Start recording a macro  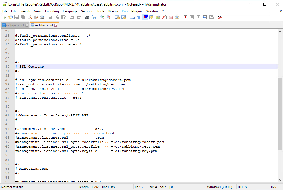coord(185,17)
